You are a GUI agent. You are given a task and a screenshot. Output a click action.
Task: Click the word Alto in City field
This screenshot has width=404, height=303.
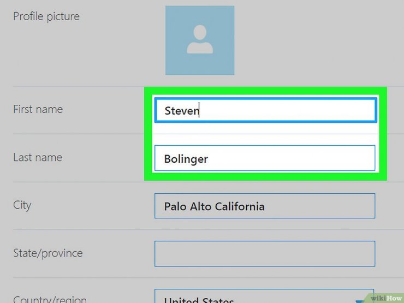coord(201,206)
